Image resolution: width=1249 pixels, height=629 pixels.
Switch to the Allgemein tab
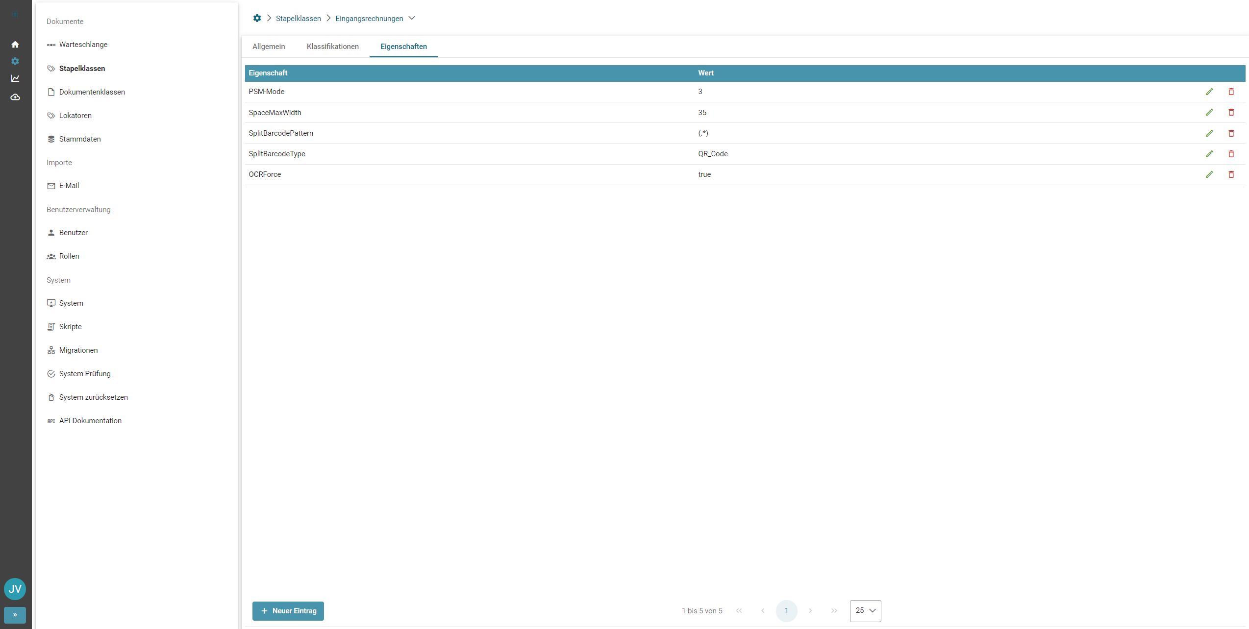pos(268,47)
